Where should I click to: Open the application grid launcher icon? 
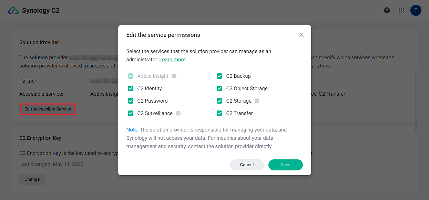click(401, 10)
